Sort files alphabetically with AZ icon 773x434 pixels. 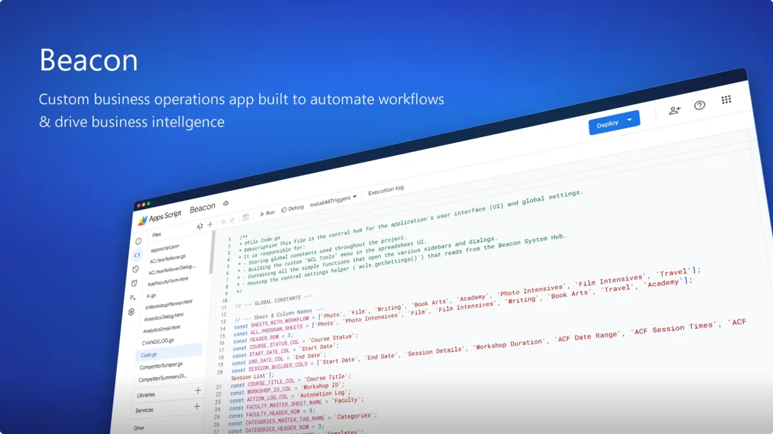pos(200,226)
